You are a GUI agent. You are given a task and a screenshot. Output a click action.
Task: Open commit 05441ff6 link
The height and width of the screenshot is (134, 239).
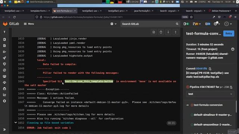click(x=202, y=68)
